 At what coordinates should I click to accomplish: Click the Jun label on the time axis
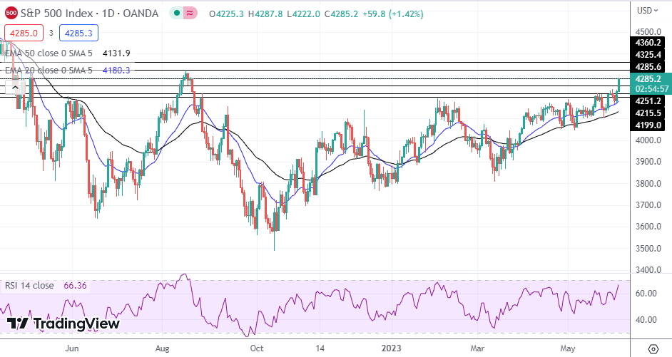click(72, 348)
